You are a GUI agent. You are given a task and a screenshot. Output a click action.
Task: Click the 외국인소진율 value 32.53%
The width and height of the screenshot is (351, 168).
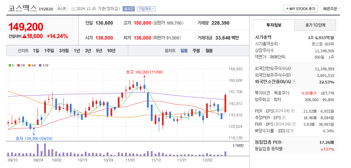327,82
